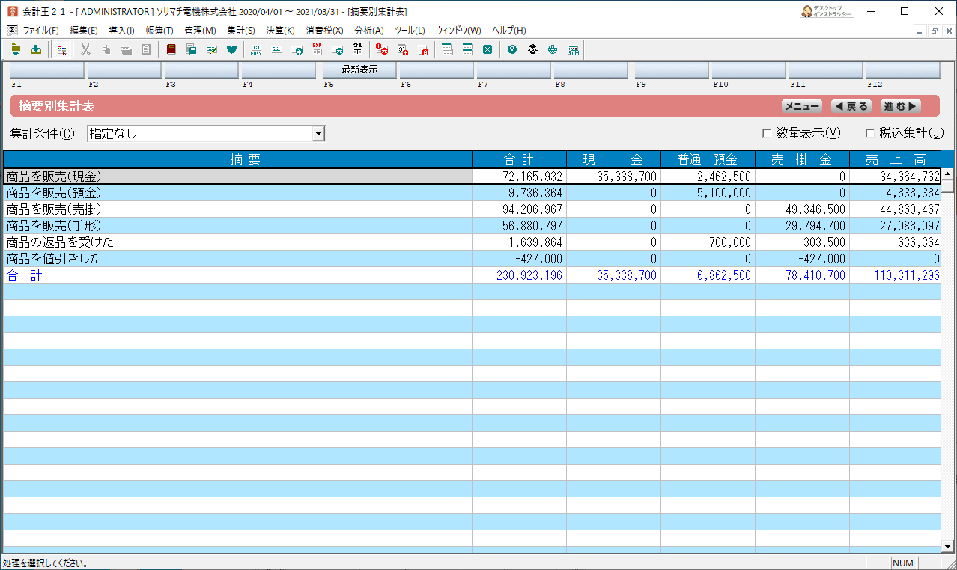The image size is (957, 570).
Task: Enable the 数量表示 checkbox
Action: [x=766, y=134]
